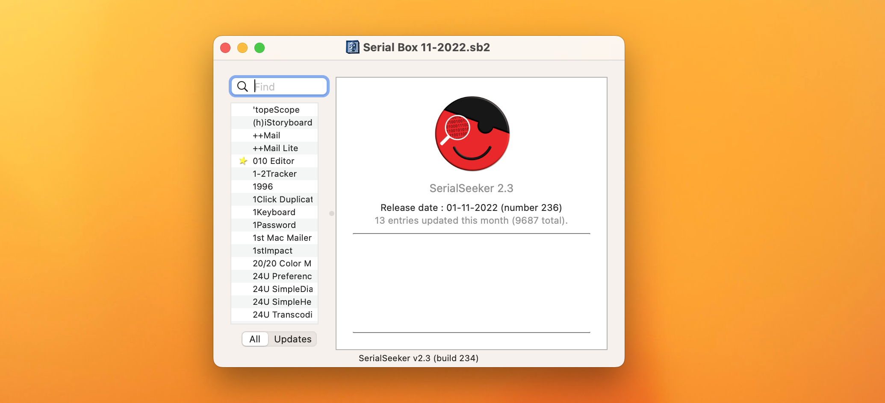Maximize the window with the green button
885x403 pixels.
click(260, 48)
